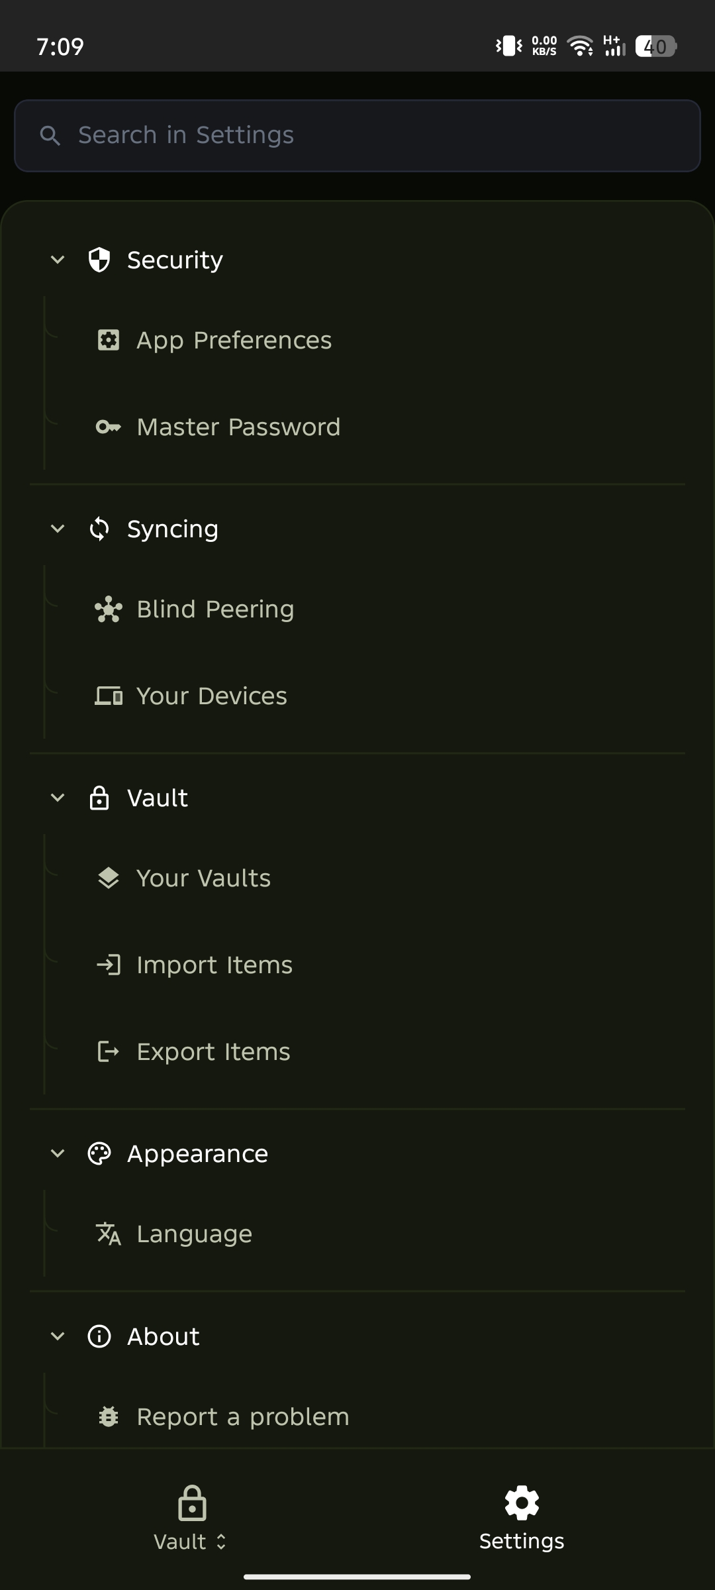
Task: Click the Search in Settings field
Action: (358, 135)
